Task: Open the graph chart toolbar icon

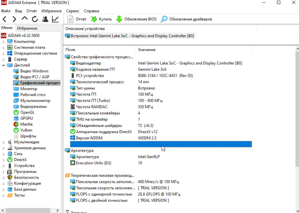Action: pyautogui.click(x=55, y=19)
